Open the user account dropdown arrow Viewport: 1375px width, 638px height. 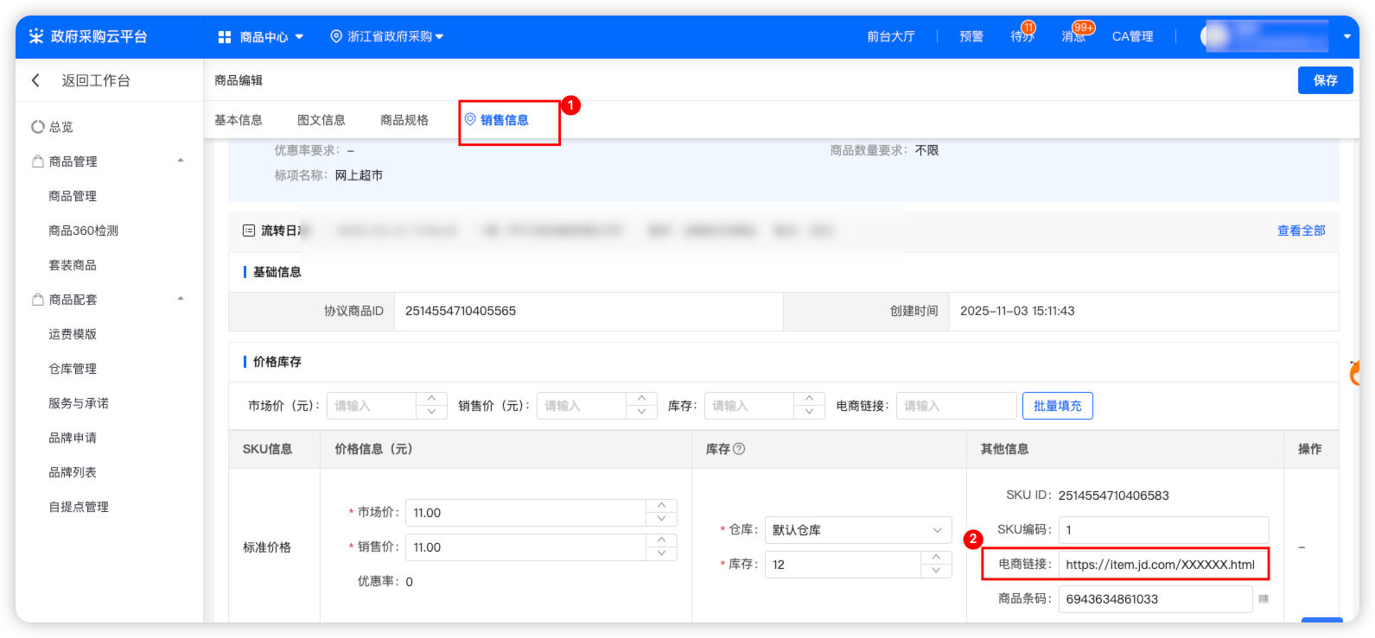click(x=1346, y=37)
